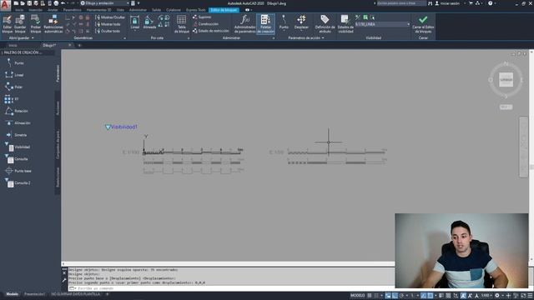534x300 pixels.
Task: Click the Mostrar/Ocultar constraints button
Action: click(110, 17)
